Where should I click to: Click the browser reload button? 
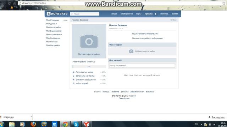tap(10, 3)
